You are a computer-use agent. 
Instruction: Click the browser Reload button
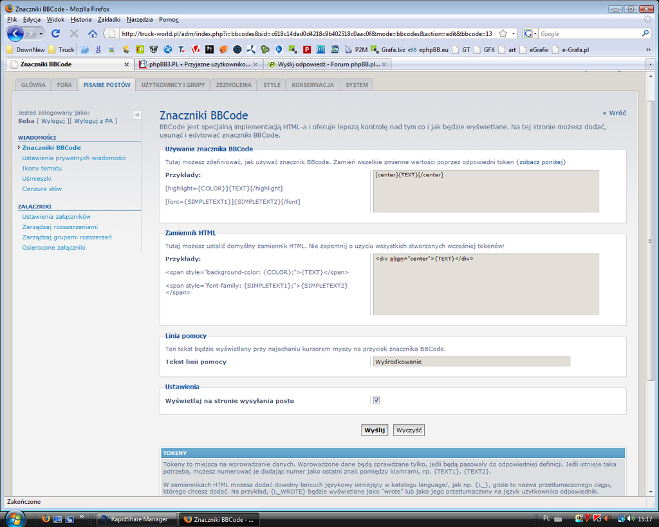pyautogui.click(x=55, y=33)
